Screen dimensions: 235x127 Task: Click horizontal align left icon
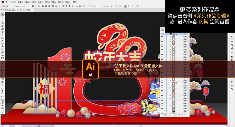[x=43, y=6]
